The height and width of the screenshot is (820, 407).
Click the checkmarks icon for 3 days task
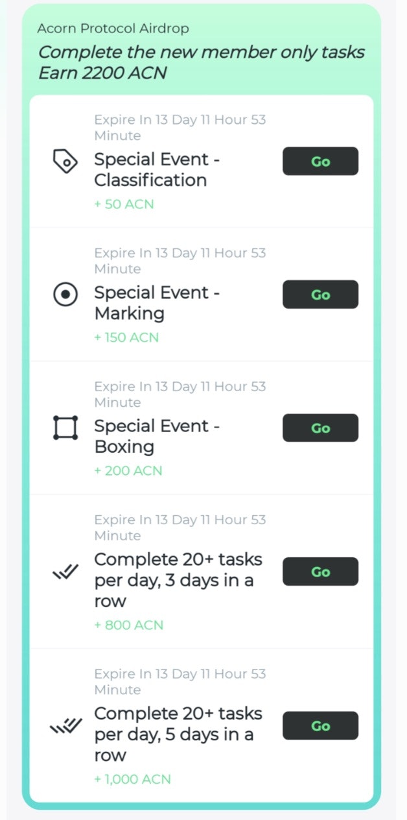click(65, 572)
